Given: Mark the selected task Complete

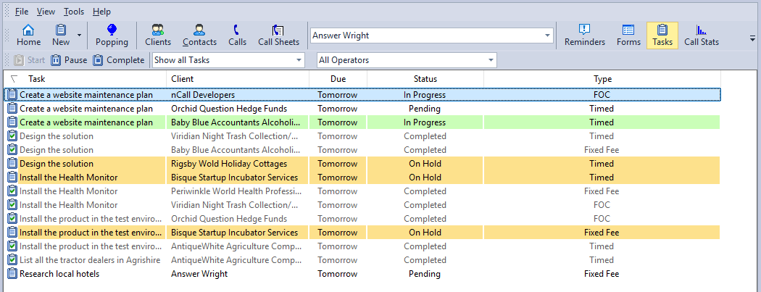Looking at the screenshot, I should [x=118, y=60].
